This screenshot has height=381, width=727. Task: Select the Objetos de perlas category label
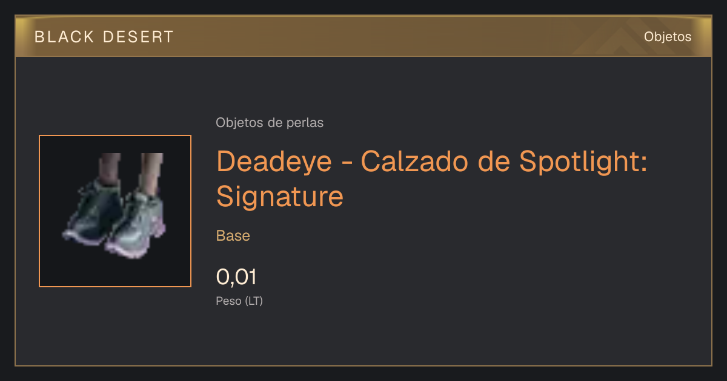click(270, 123)
